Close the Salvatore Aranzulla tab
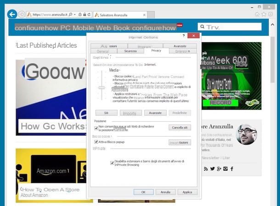Screen dimensions: 280x206 point(144,15)
